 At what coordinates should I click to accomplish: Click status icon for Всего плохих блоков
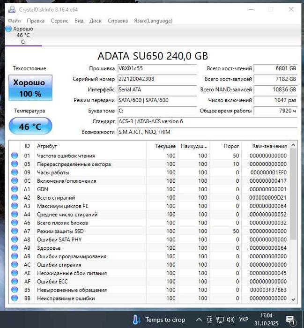pos(15,223)
